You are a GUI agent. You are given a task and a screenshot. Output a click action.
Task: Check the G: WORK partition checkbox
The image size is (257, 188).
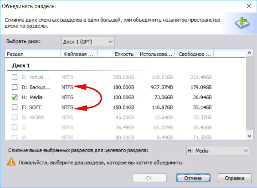pyautogui.click(x=15, y=118)
